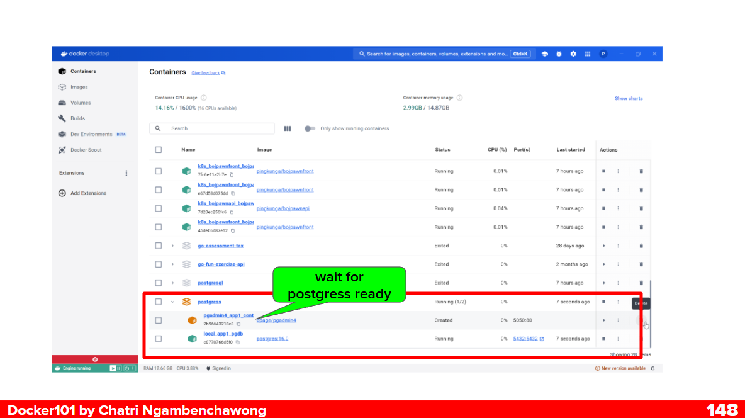Expand the go-fun-exercise-api group

(x=172, y=264)
